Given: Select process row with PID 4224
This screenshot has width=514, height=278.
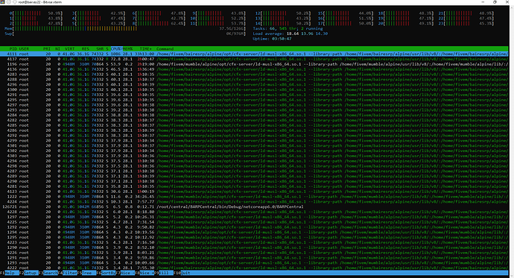Looking at the screenshot, I should click(x=254, y=202).
